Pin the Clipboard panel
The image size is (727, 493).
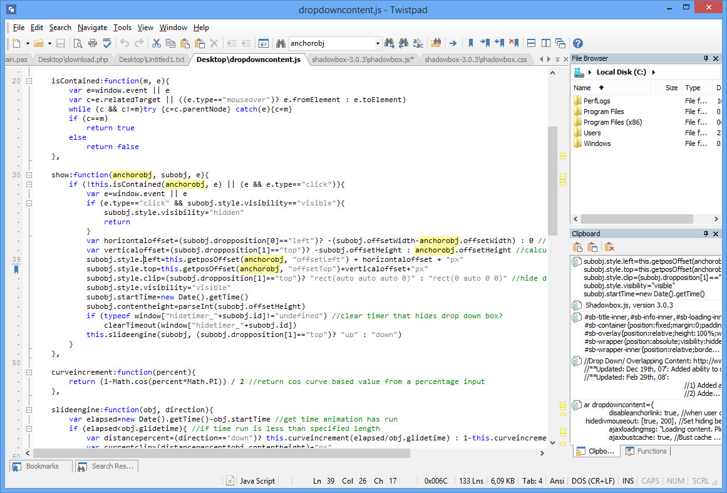click(706, 234)
